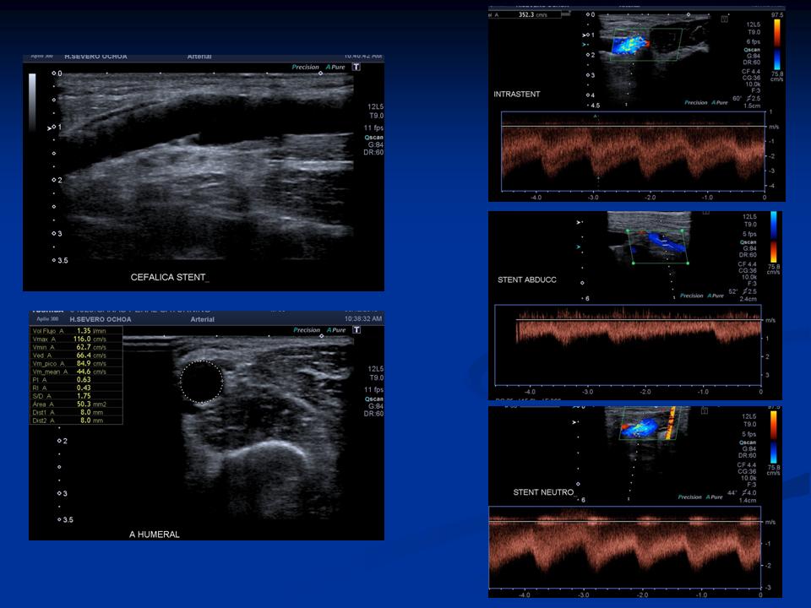Click the 'STENT ABDUCC' label
The height and width of the screenshot is (608, 811).
coord(527,280)
